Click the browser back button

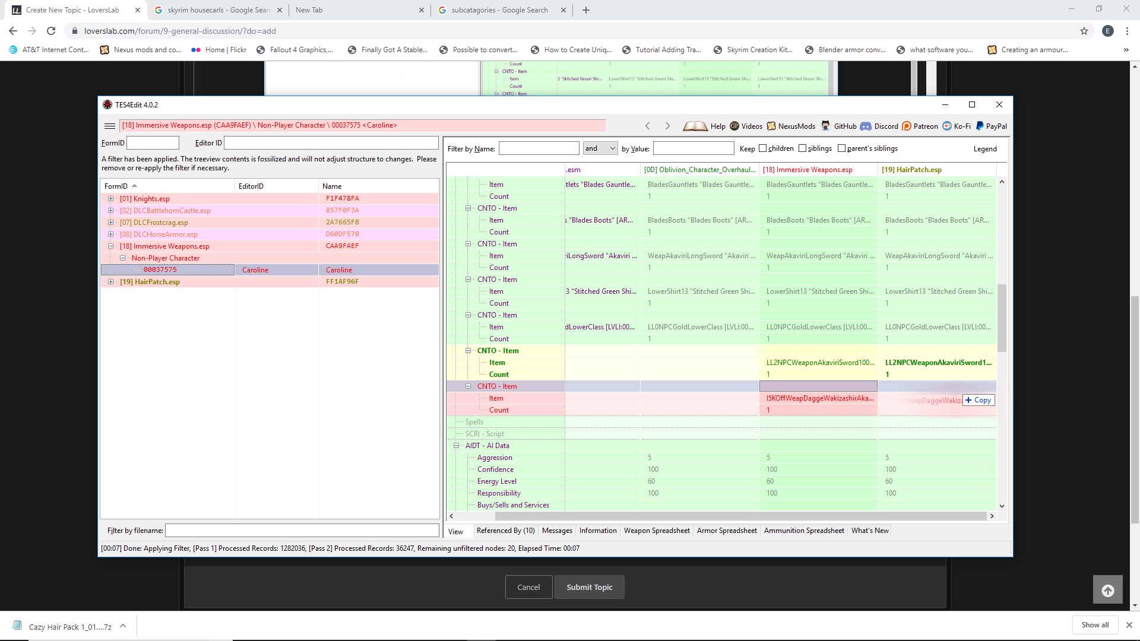[13, 31]
